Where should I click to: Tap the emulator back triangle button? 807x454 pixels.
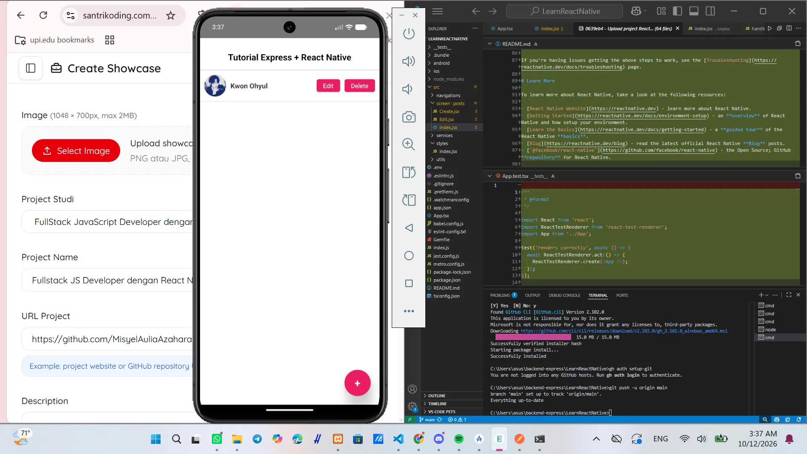click(409, 228)
